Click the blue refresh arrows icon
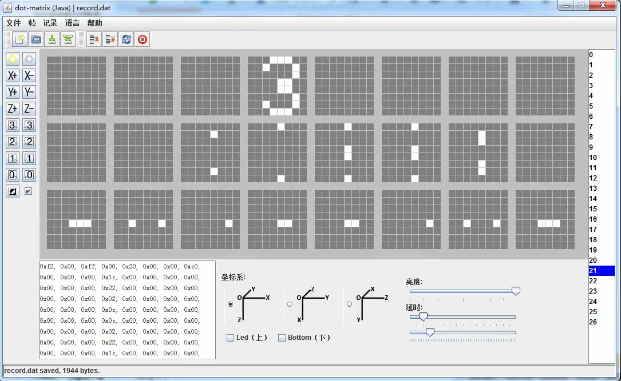This screenshot has height=381, width=621. pyautogui.click(x=126, y=39)
